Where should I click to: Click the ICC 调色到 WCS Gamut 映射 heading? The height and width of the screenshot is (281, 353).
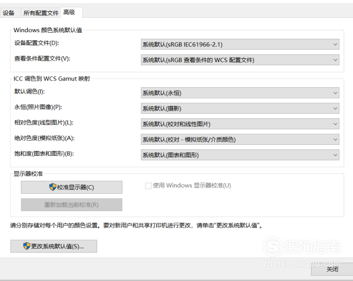52,79
